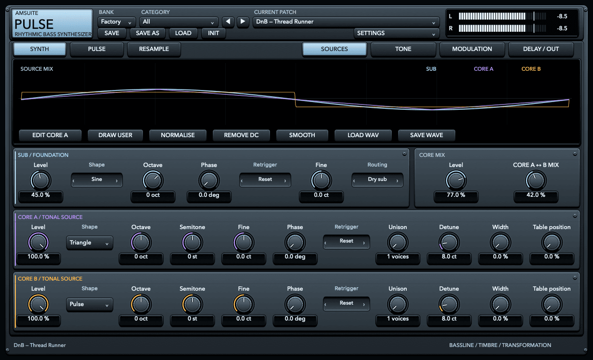
Task: Toggle the Core A section power dot
Action: coord(575,216)
